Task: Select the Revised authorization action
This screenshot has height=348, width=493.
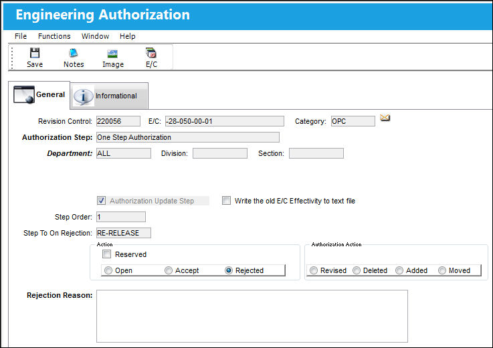Action: (314, 270)
